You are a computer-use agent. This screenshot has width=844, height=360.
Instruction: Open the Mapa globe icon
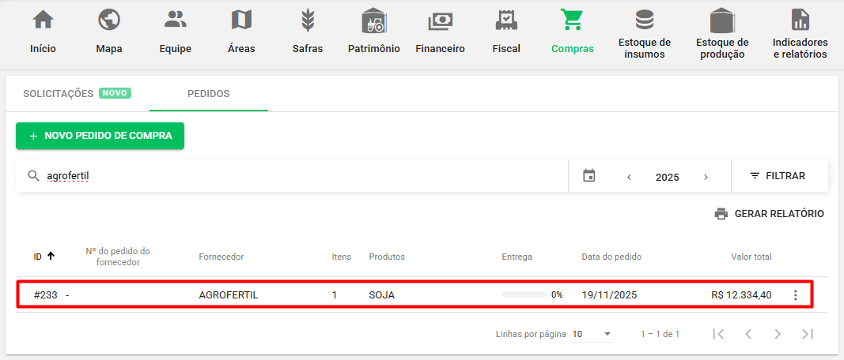click(108, 20)
